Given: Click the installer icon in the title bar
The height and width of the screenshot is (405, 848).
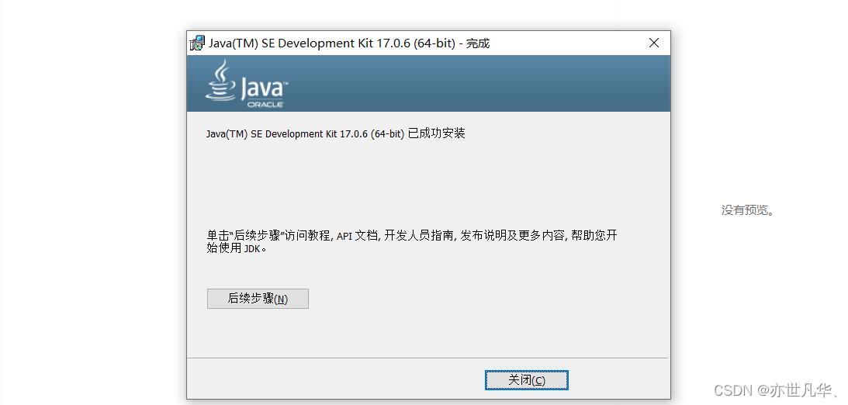Looking at the screenshot, I should click(197, 43).
